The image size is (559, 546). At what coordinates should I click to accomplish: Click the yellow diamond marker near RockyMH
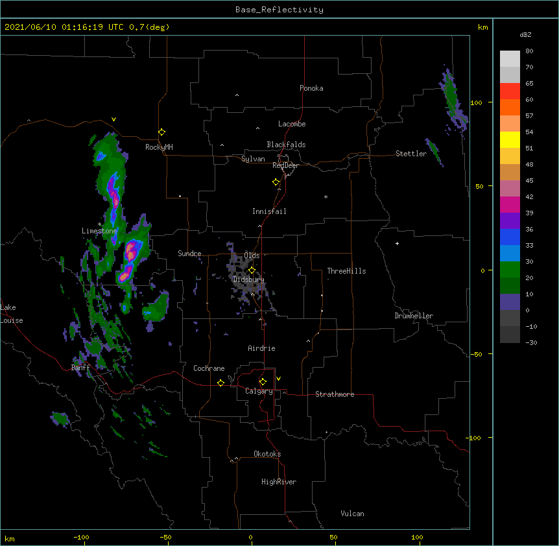[x=161, y=132]
